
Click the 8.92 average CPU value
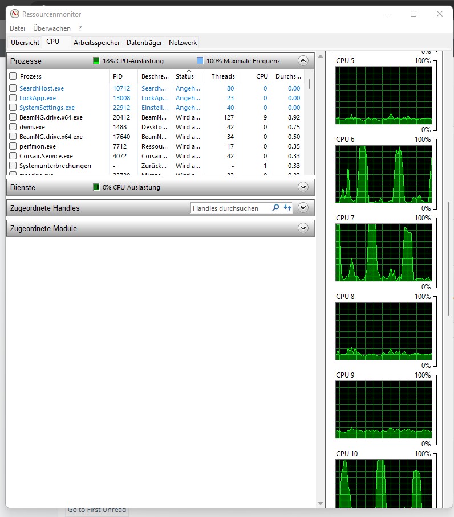[294, 117]
